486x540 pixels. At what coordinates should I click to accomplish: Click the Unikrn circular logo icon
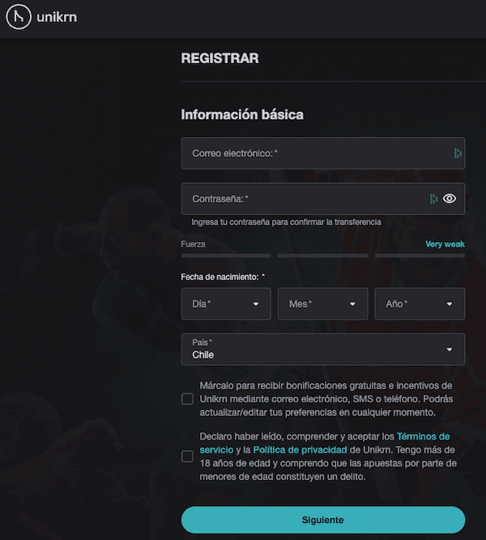coord(19,16)
